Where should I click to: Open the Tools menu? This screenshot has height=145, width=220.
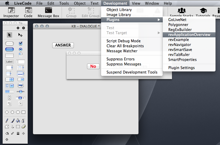pos(64,3)
